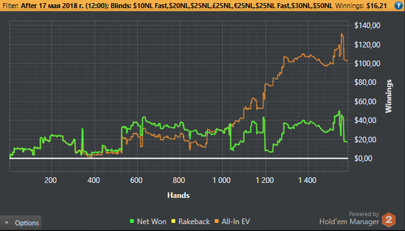
Task: Click the 400 hands axis label
Action: pos(93,180)
